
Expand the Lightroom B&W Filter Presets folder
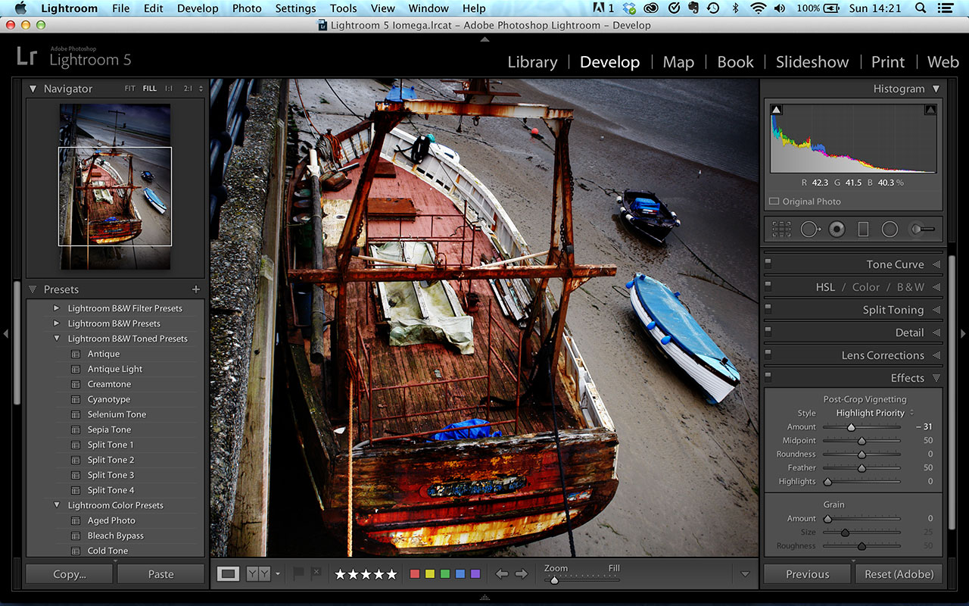tap(56, 308)
